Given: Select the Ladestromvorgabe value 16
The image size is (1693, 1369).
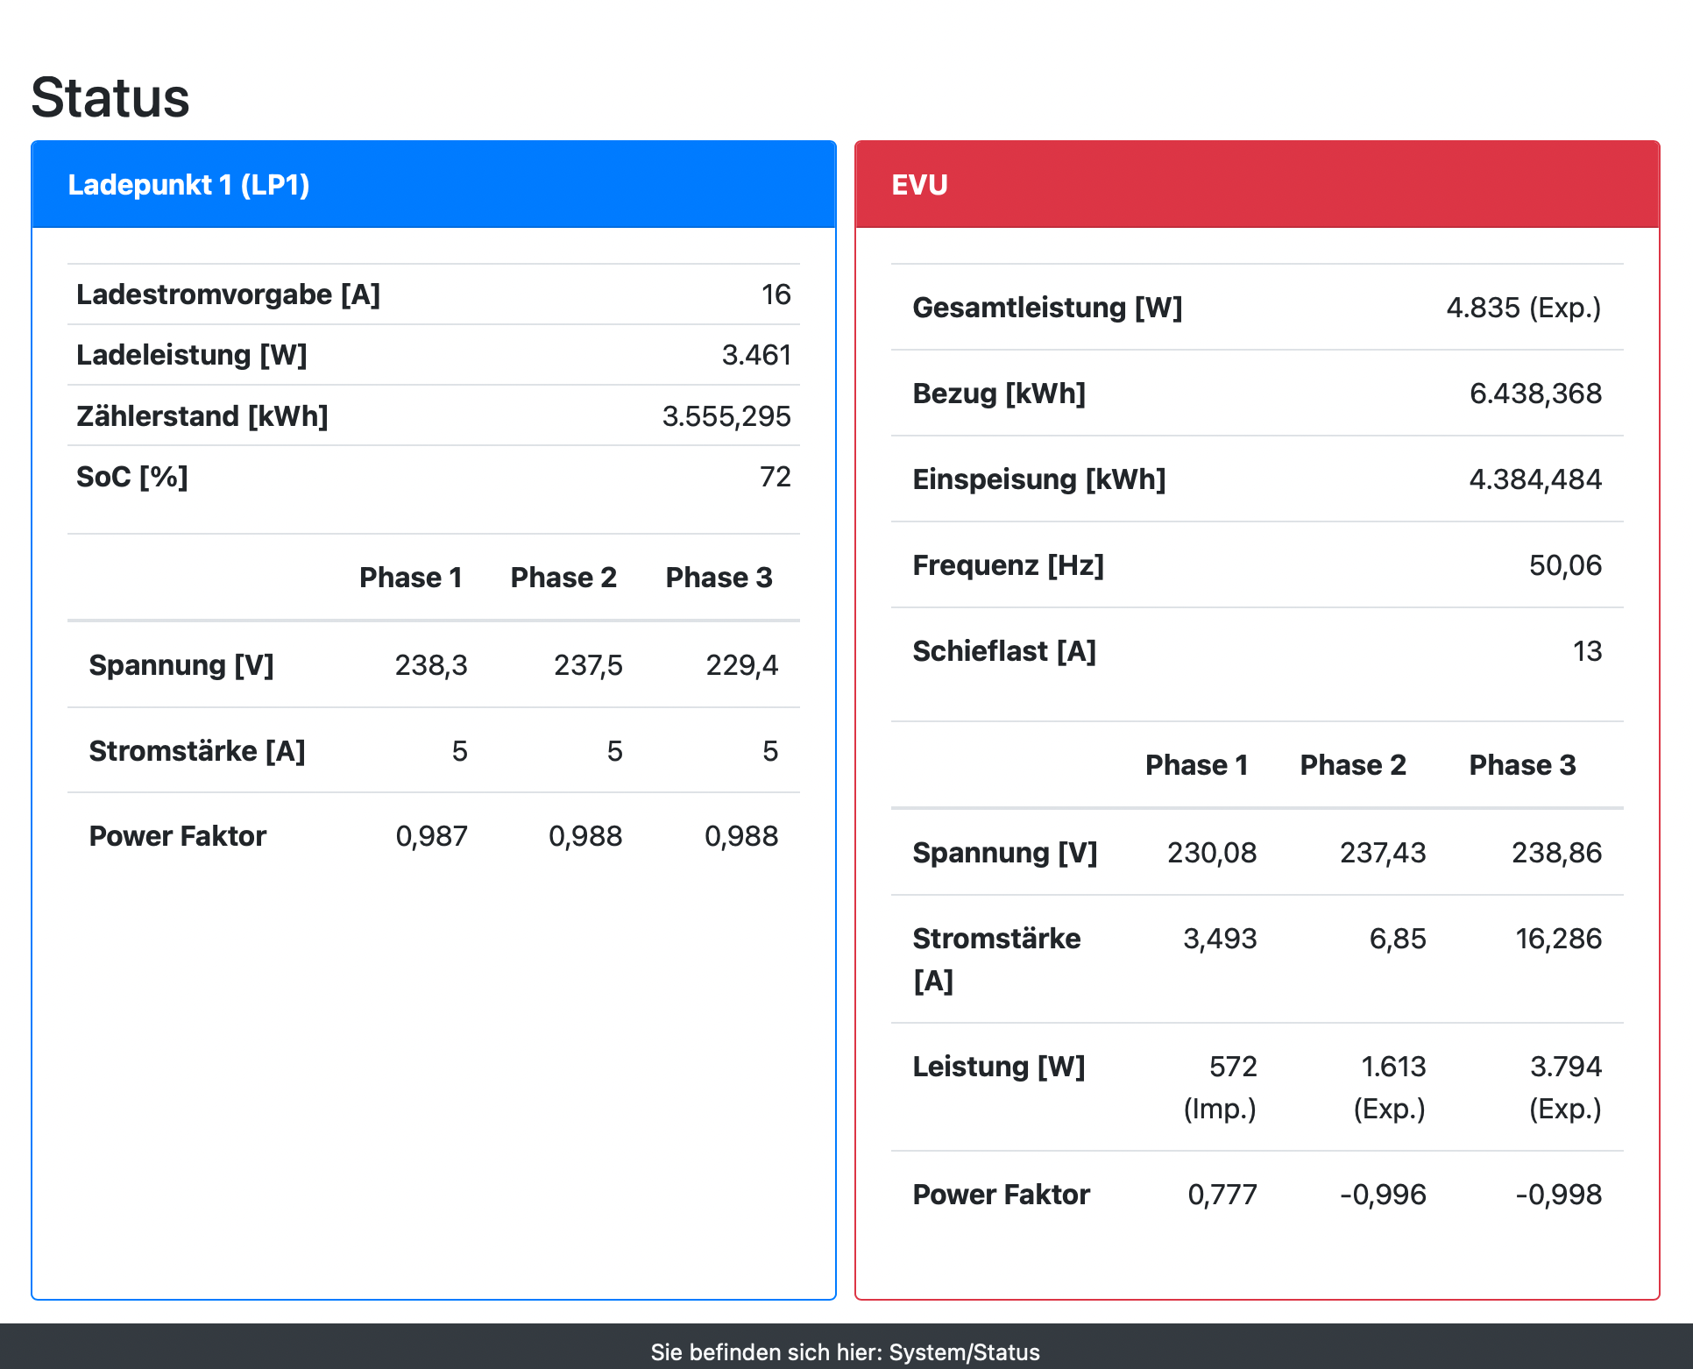Looking at the screenshot, I should (776, 294).
